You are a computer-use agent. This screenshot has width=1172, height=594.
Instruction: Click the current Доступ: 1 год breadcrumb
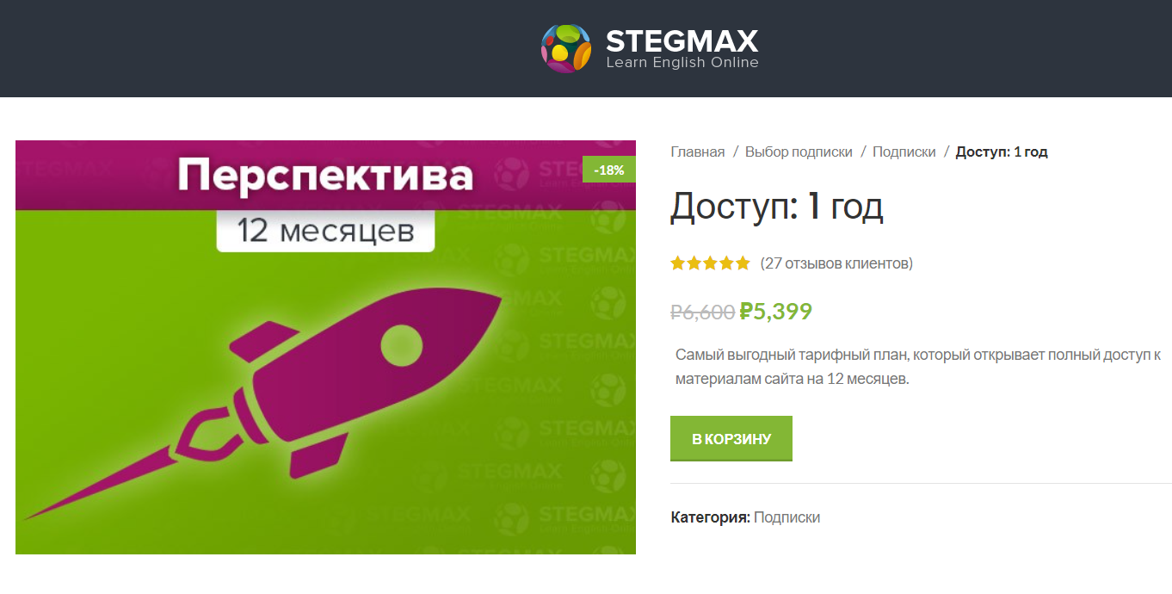coord(1002,152)
